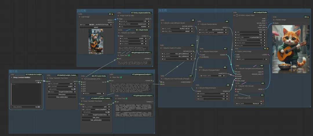Click the collapse dot of Text Concatenate node
The height and width of the screenshot is (136, 313).
coord(82,79)
